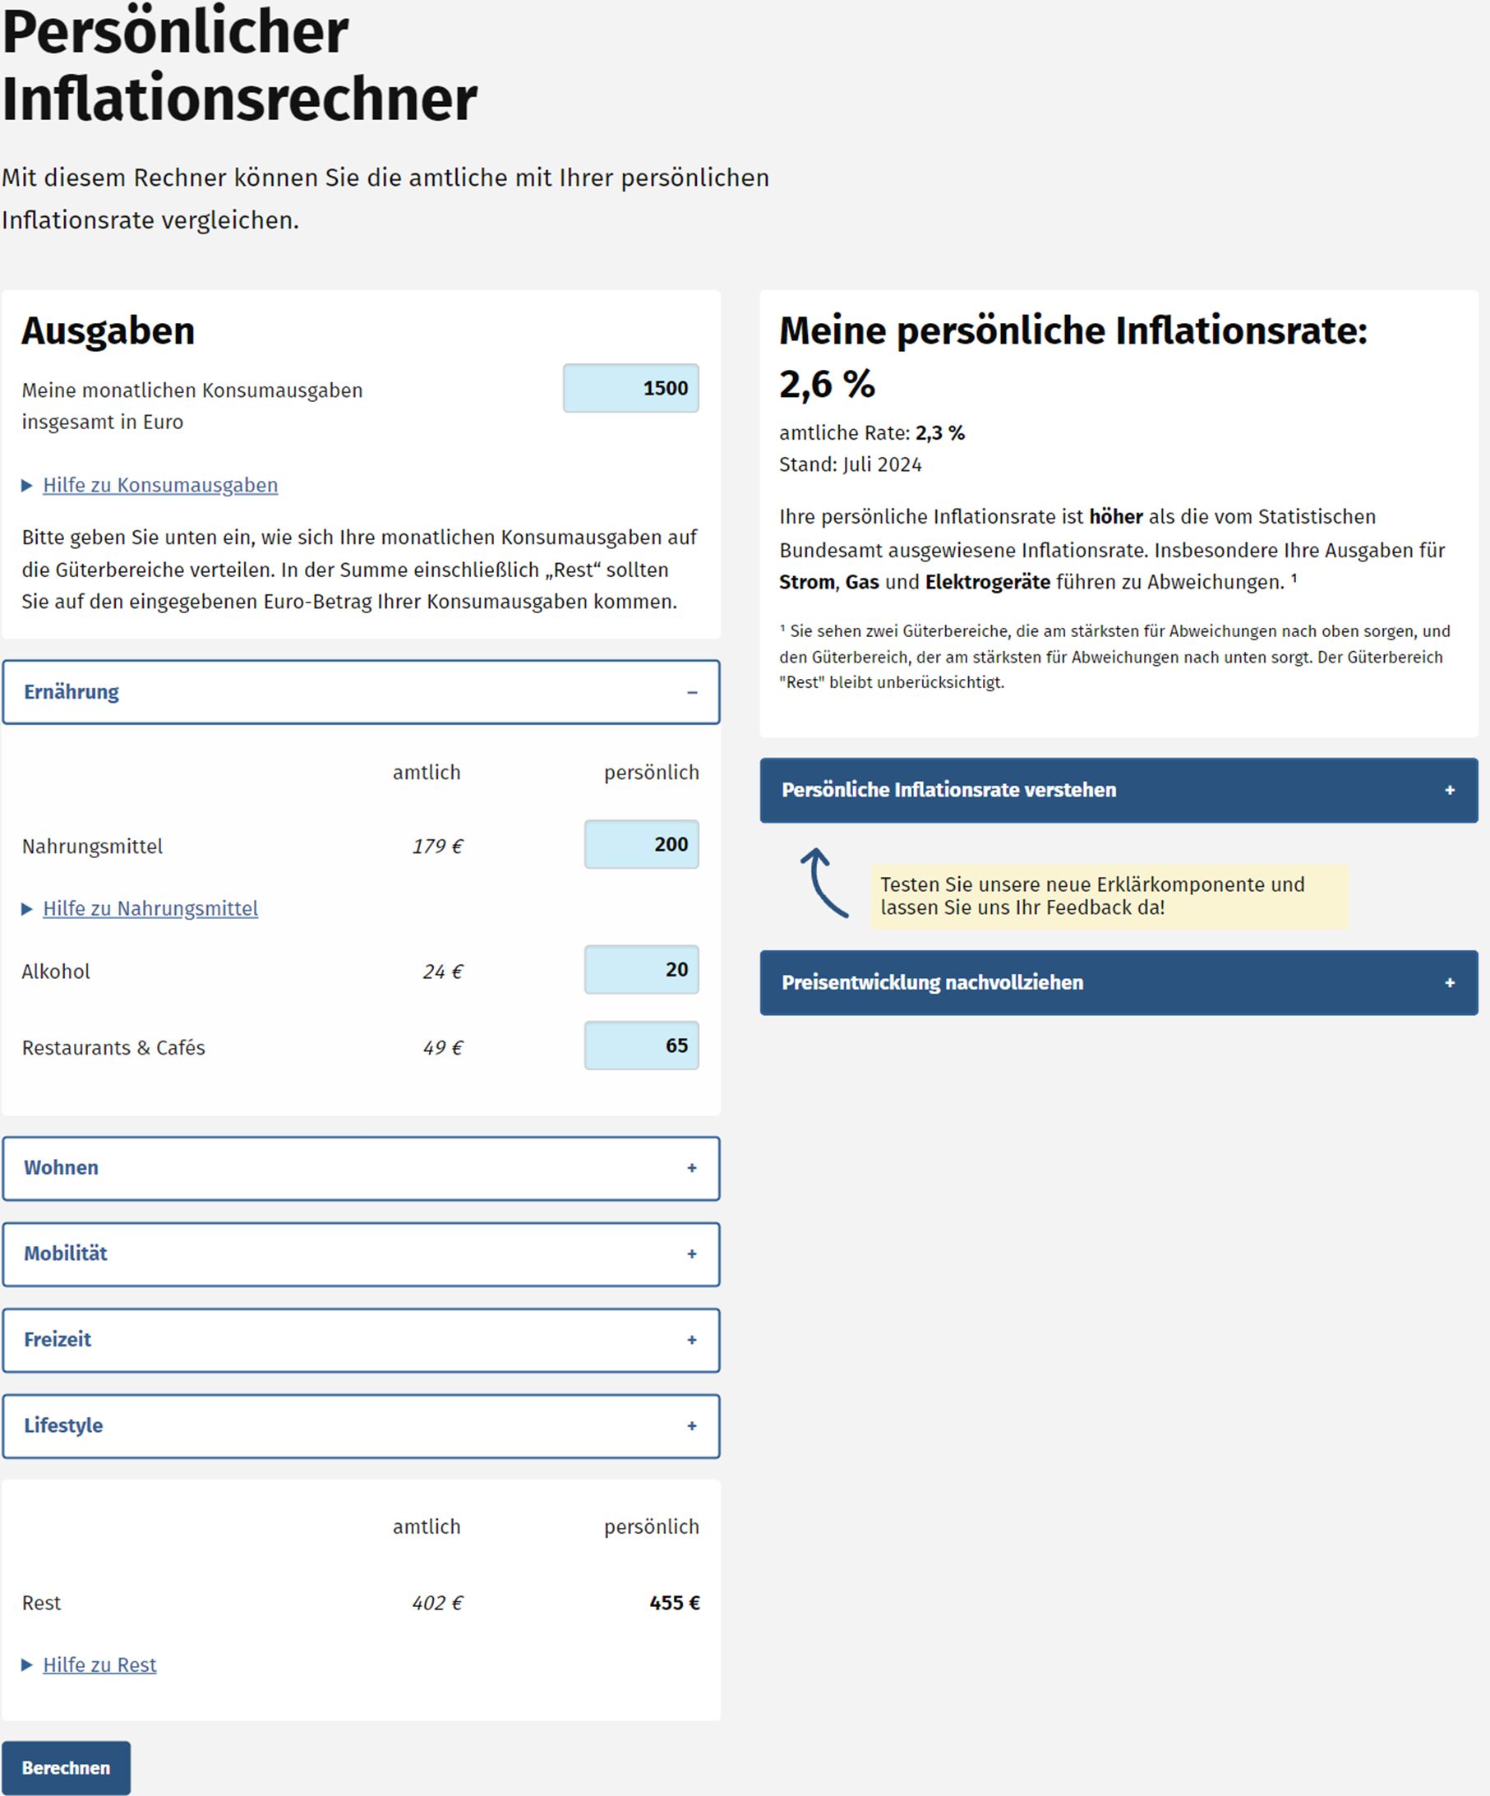Click the plus icon on Freizeit

pyautogui.click(x=692, y=1340)
